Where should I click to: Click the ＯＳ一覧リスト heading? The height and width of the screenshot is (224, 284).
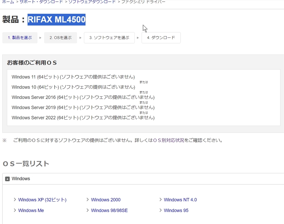tap(26, 164)
